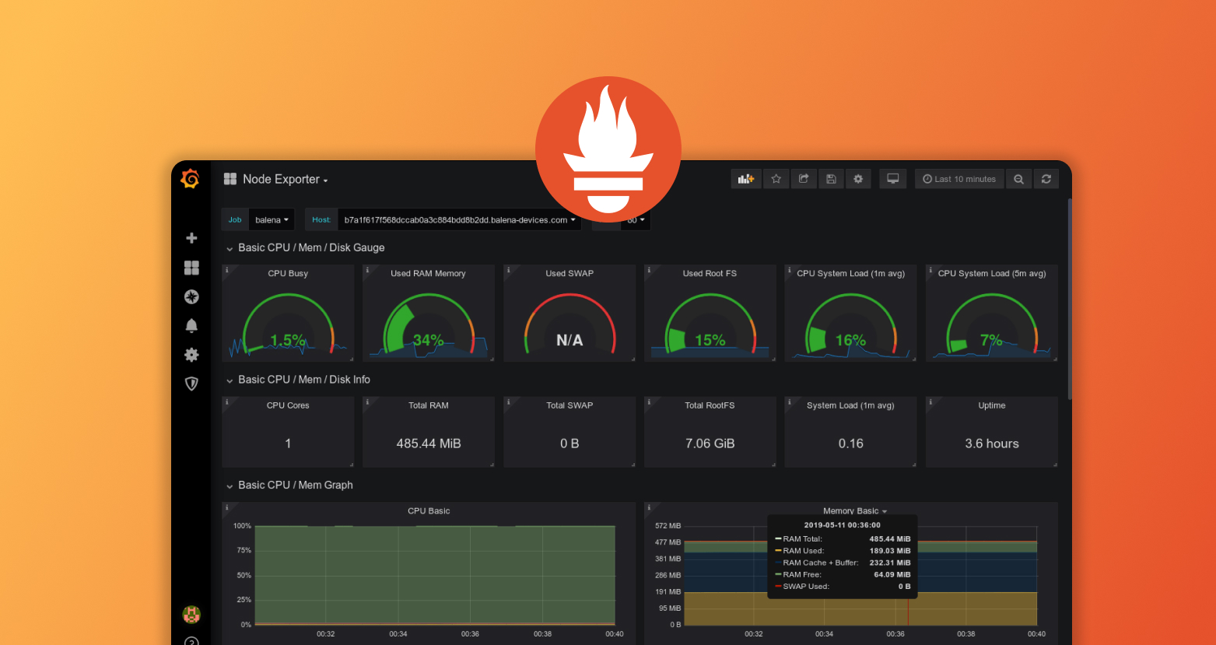Viewport: 1216px width, 645px height.
Task: Star the Node Exporter dashboard
Action: 776,179
